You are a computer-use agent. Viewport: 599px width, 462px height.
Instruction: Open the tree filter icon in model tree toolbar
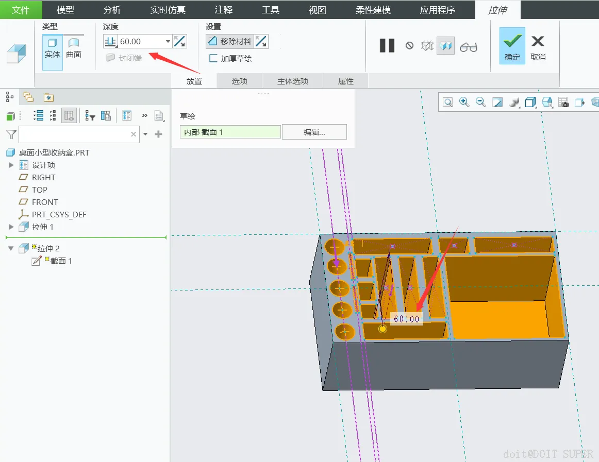(x=90, y=116)
